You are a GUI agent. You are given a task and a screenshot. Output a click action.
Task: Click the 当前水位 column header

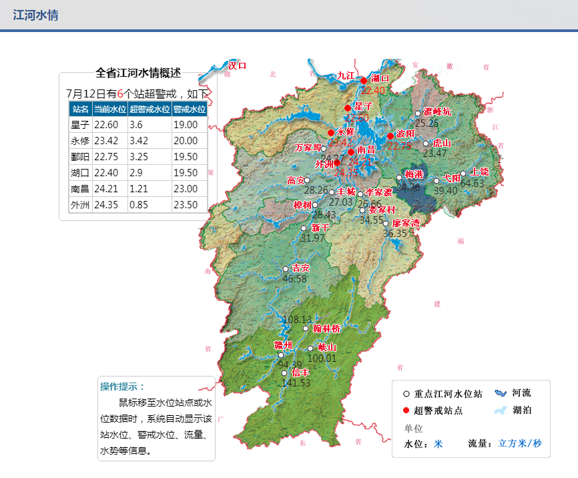click(109, 109)
